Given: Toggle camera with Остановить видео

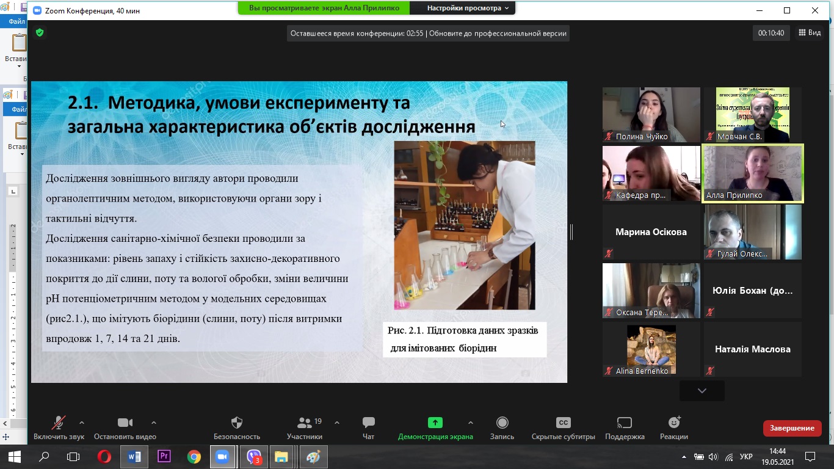Looking at the screenshot, I should pyautogui.click(x=125, y=423).
